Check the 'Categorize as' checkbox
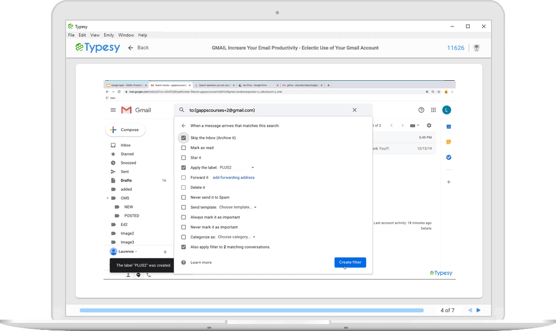 [183, 237]
